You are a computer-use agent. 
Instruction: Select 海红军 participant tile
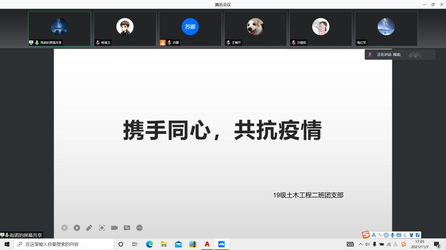point(386,28)
